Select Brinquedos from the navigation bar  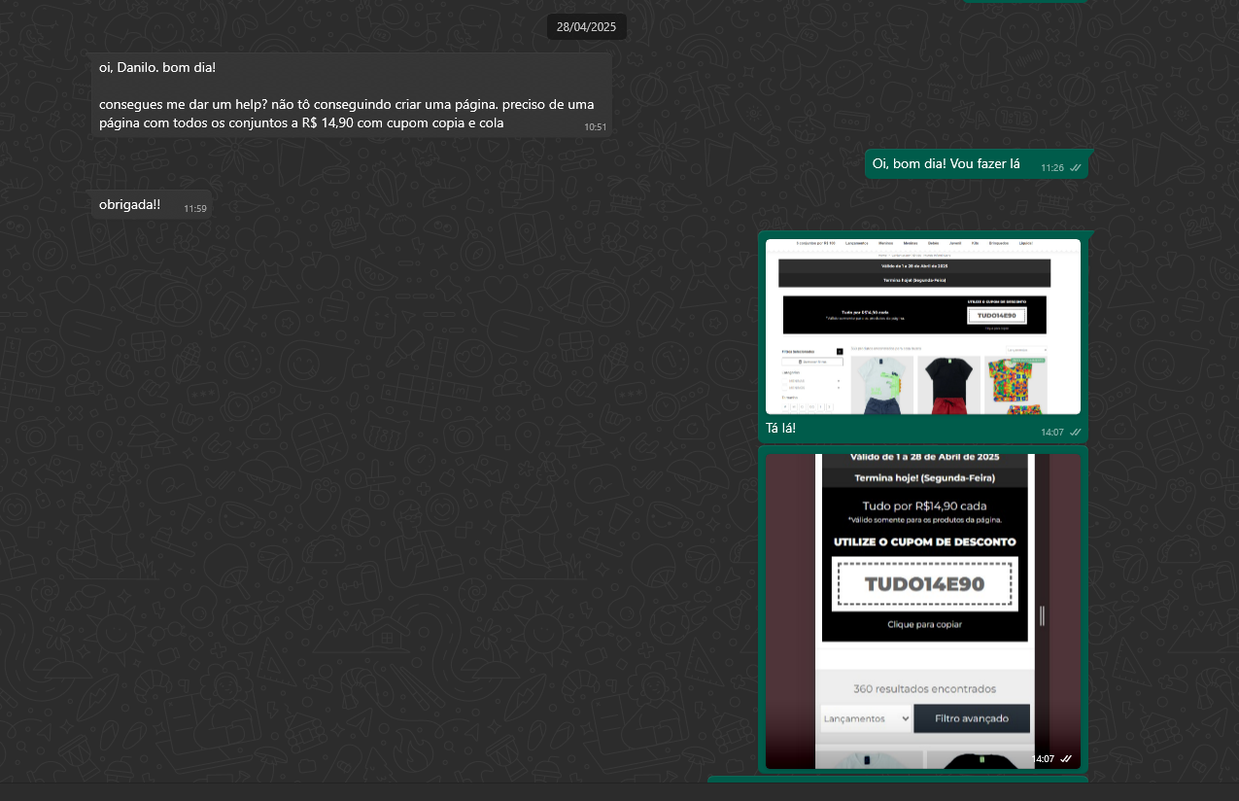coord(998,243)
